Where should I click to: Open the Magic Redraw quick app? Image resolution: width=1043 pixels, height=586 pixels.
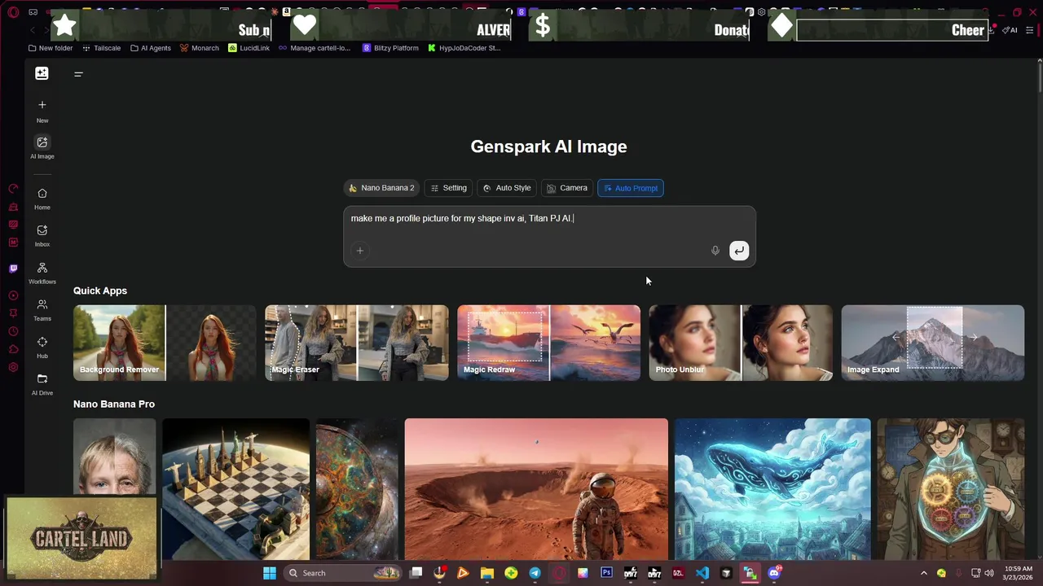[548, 343]
